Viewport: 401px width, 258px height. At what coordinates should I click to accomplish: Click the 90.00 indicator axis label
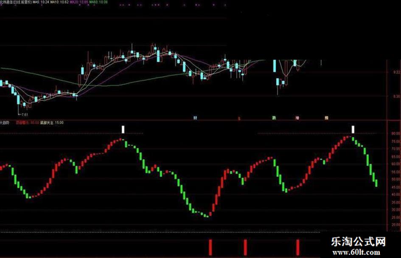(395, 133)
